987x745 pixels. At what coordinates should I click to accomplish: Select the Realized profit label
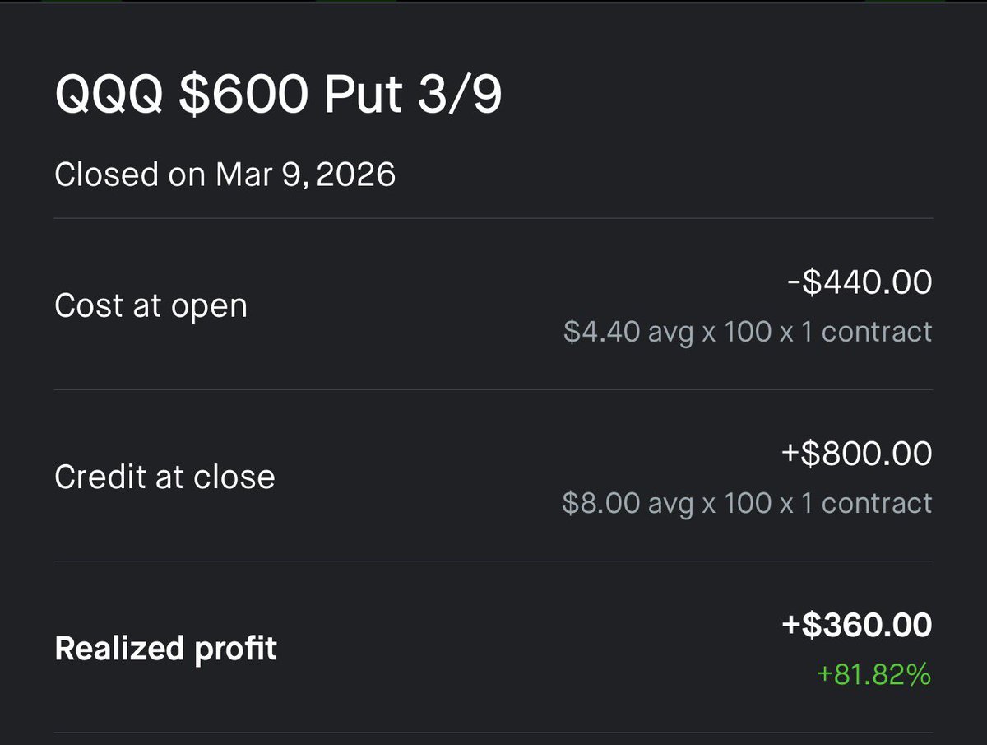(165, 649)
